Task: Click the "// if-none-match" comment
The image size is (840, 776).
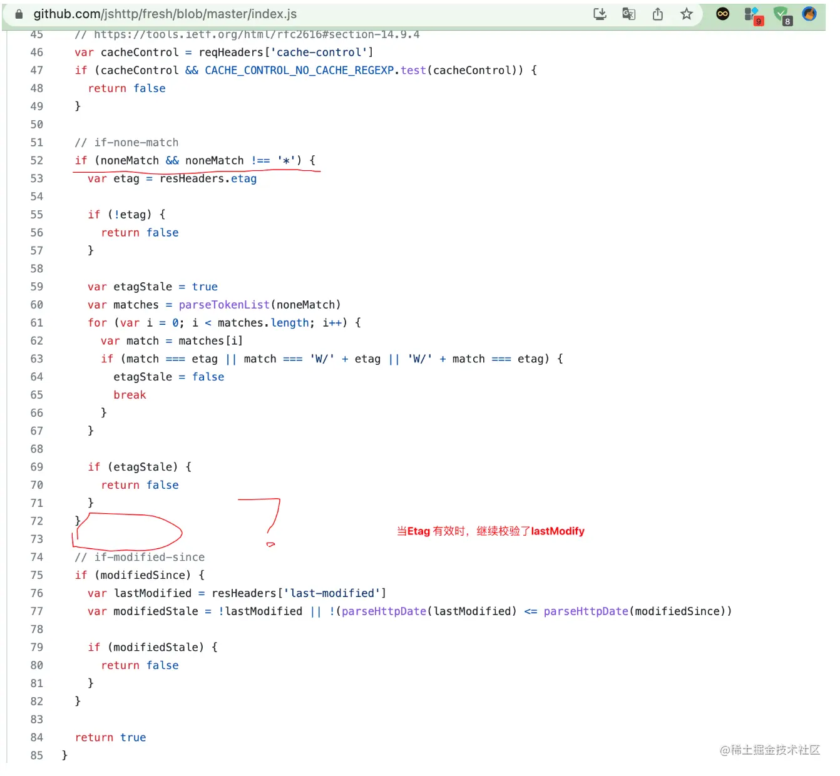Action: pyautogui.click(x=126, y=143)
